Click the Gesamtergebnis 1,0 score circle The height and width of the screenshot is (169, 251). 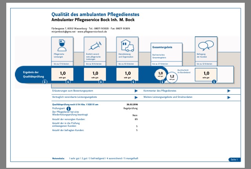160,74
